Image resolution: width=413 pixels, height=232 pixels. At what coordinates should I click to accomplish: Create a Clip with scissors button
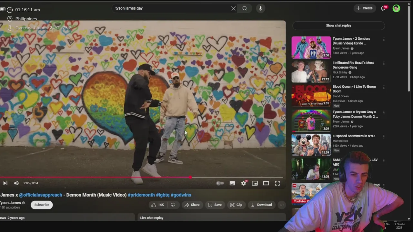pyautogui.click(x=236, y=205)
